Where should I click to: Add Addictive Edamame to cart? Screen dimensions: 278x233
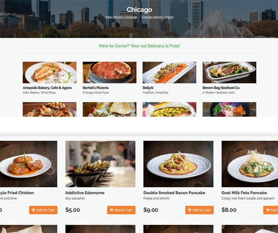coord(121,210)
